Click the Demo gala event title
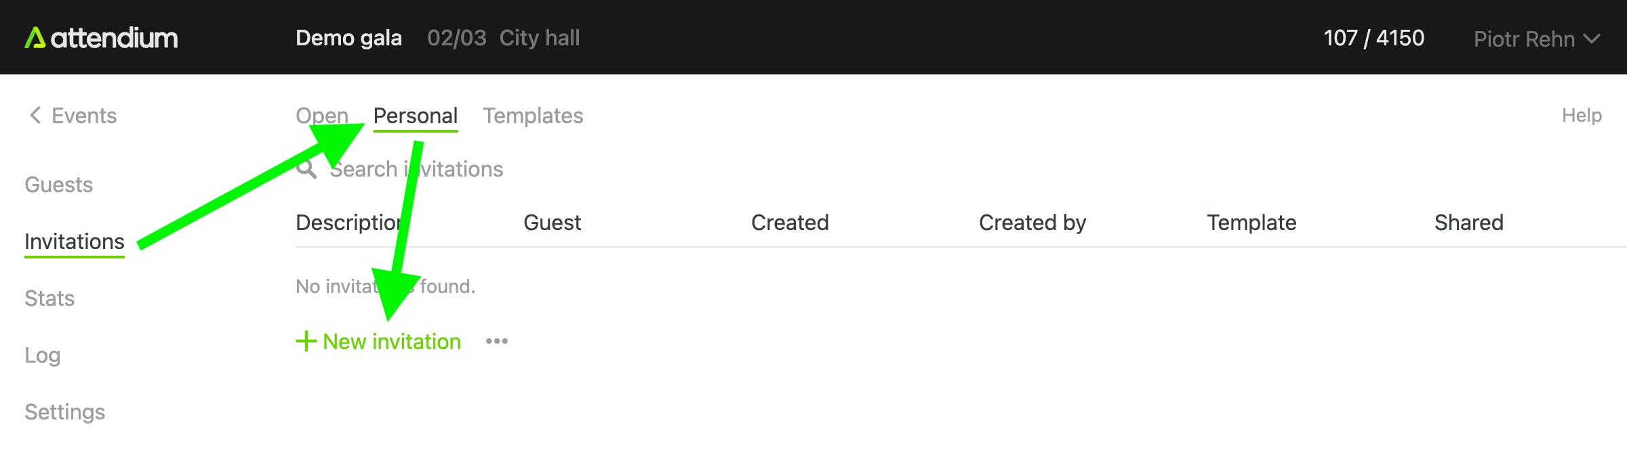The width and height of the screenshot is (1627, 456). 348,38
